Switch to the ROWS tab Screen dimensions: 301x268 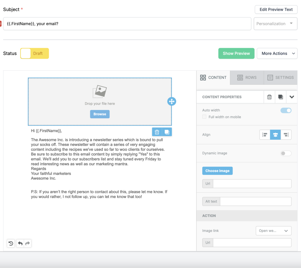click(x=247, y=77)
